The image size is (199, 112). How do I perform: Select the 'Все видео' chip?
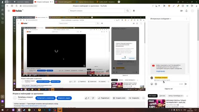[x=153, y=96]
